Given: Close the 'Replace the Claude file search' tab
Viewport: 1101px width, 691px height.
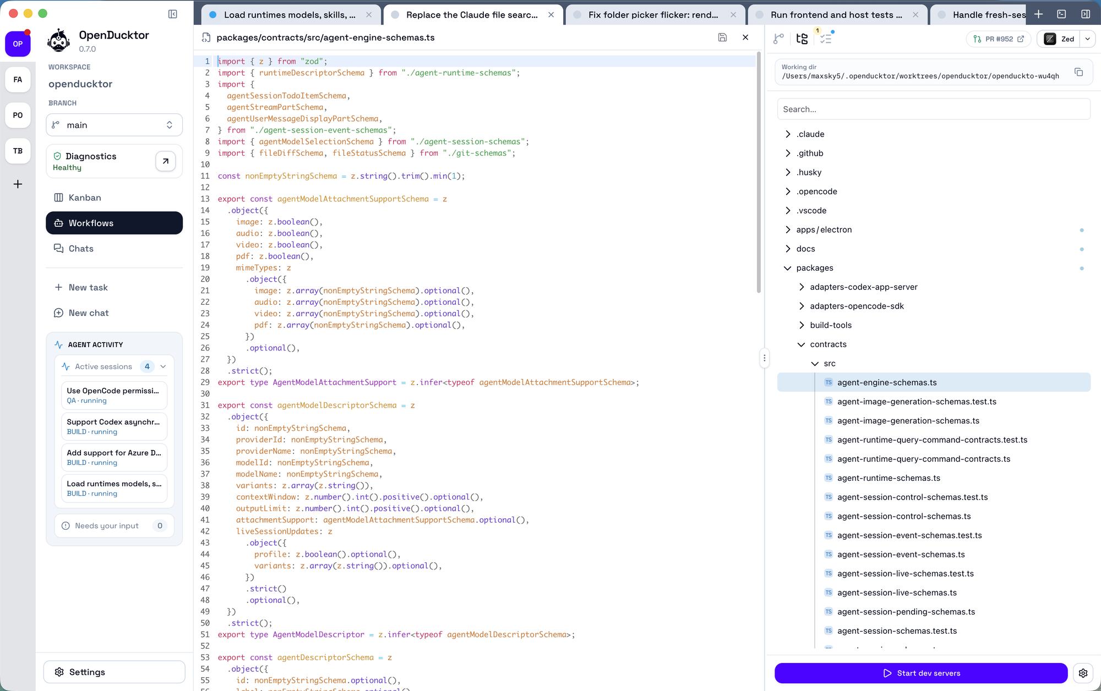Looking at the screenshot, I should 551,15.
